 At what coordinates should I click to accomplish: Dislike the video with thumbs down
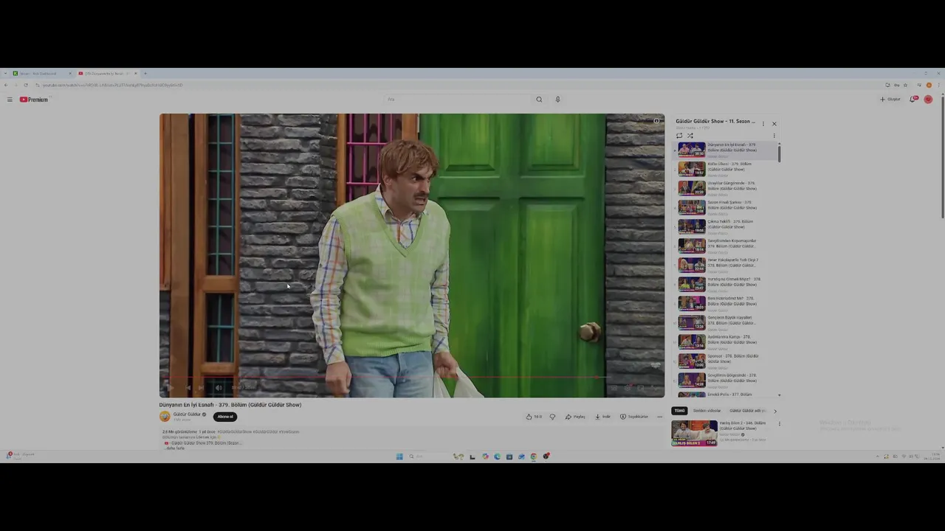(x=552, y=417)
